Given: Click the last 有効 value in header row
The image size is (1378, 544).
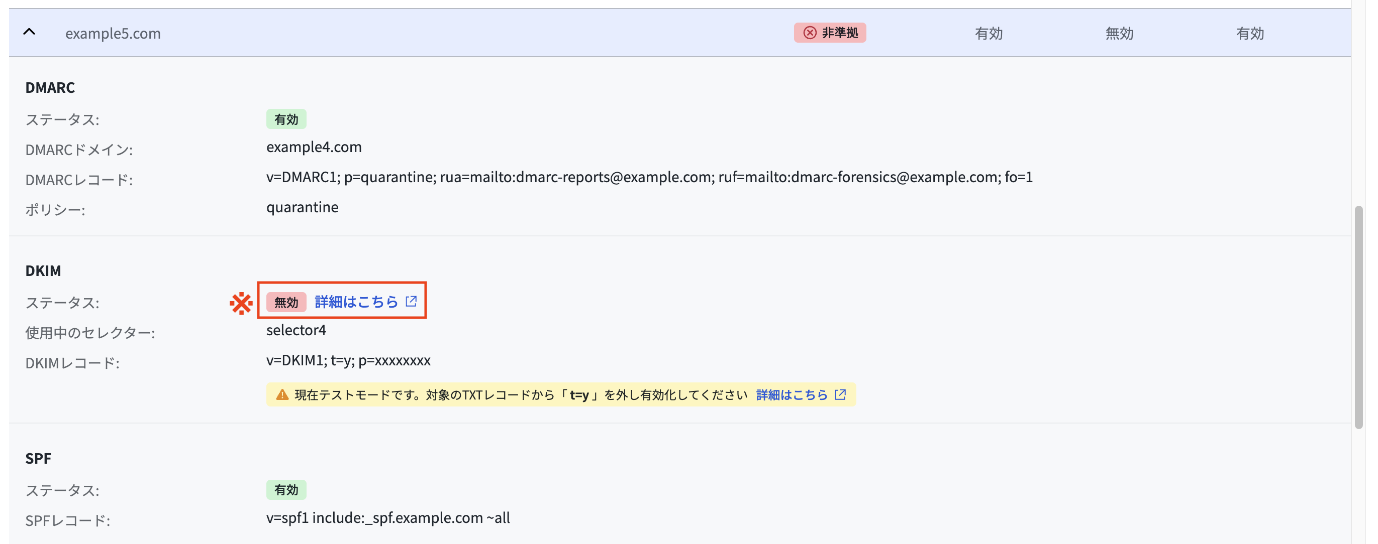Looking at the screenshot, I should coord(1250,33).
